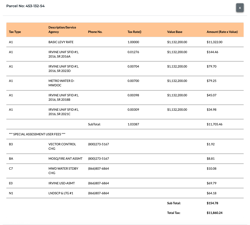Click the SPECIAL ASSESSMENT USER FEES section label
Screen dimensions: 250x225
37,134
